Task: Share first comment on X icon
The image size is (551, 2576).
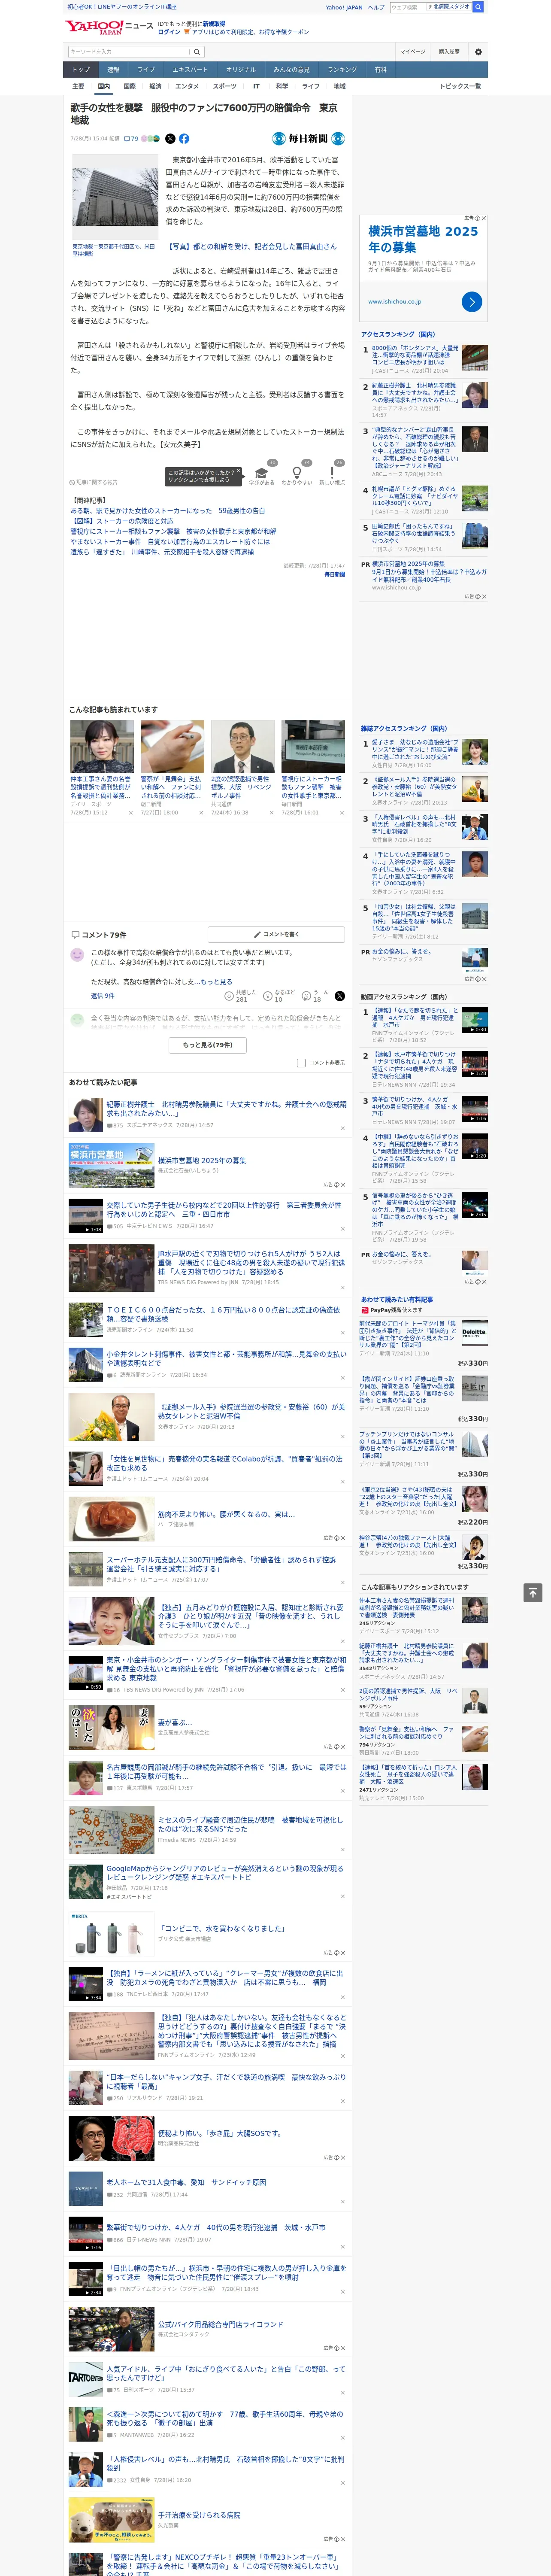Action: pos(340,996)
